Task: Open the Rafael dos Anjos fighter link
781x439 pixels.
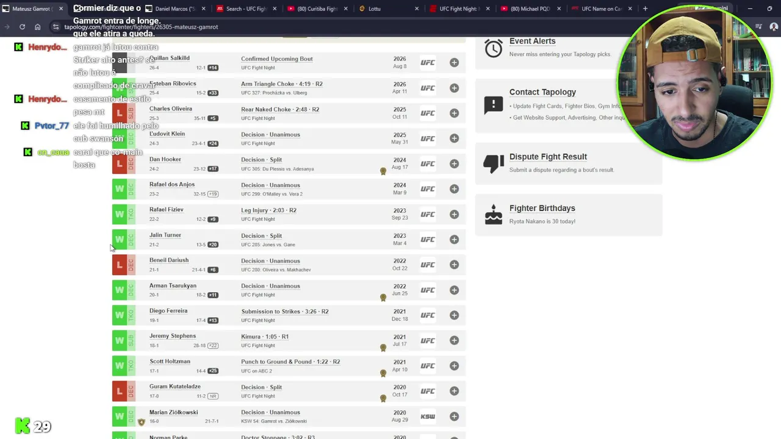Action: pyautogui.click(x=172, y=185)
